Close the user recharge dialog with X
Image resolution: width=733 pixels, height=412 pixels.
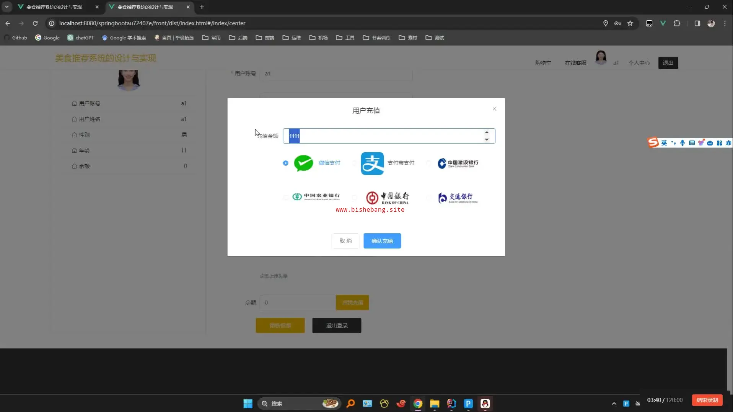tap(494, 109)
